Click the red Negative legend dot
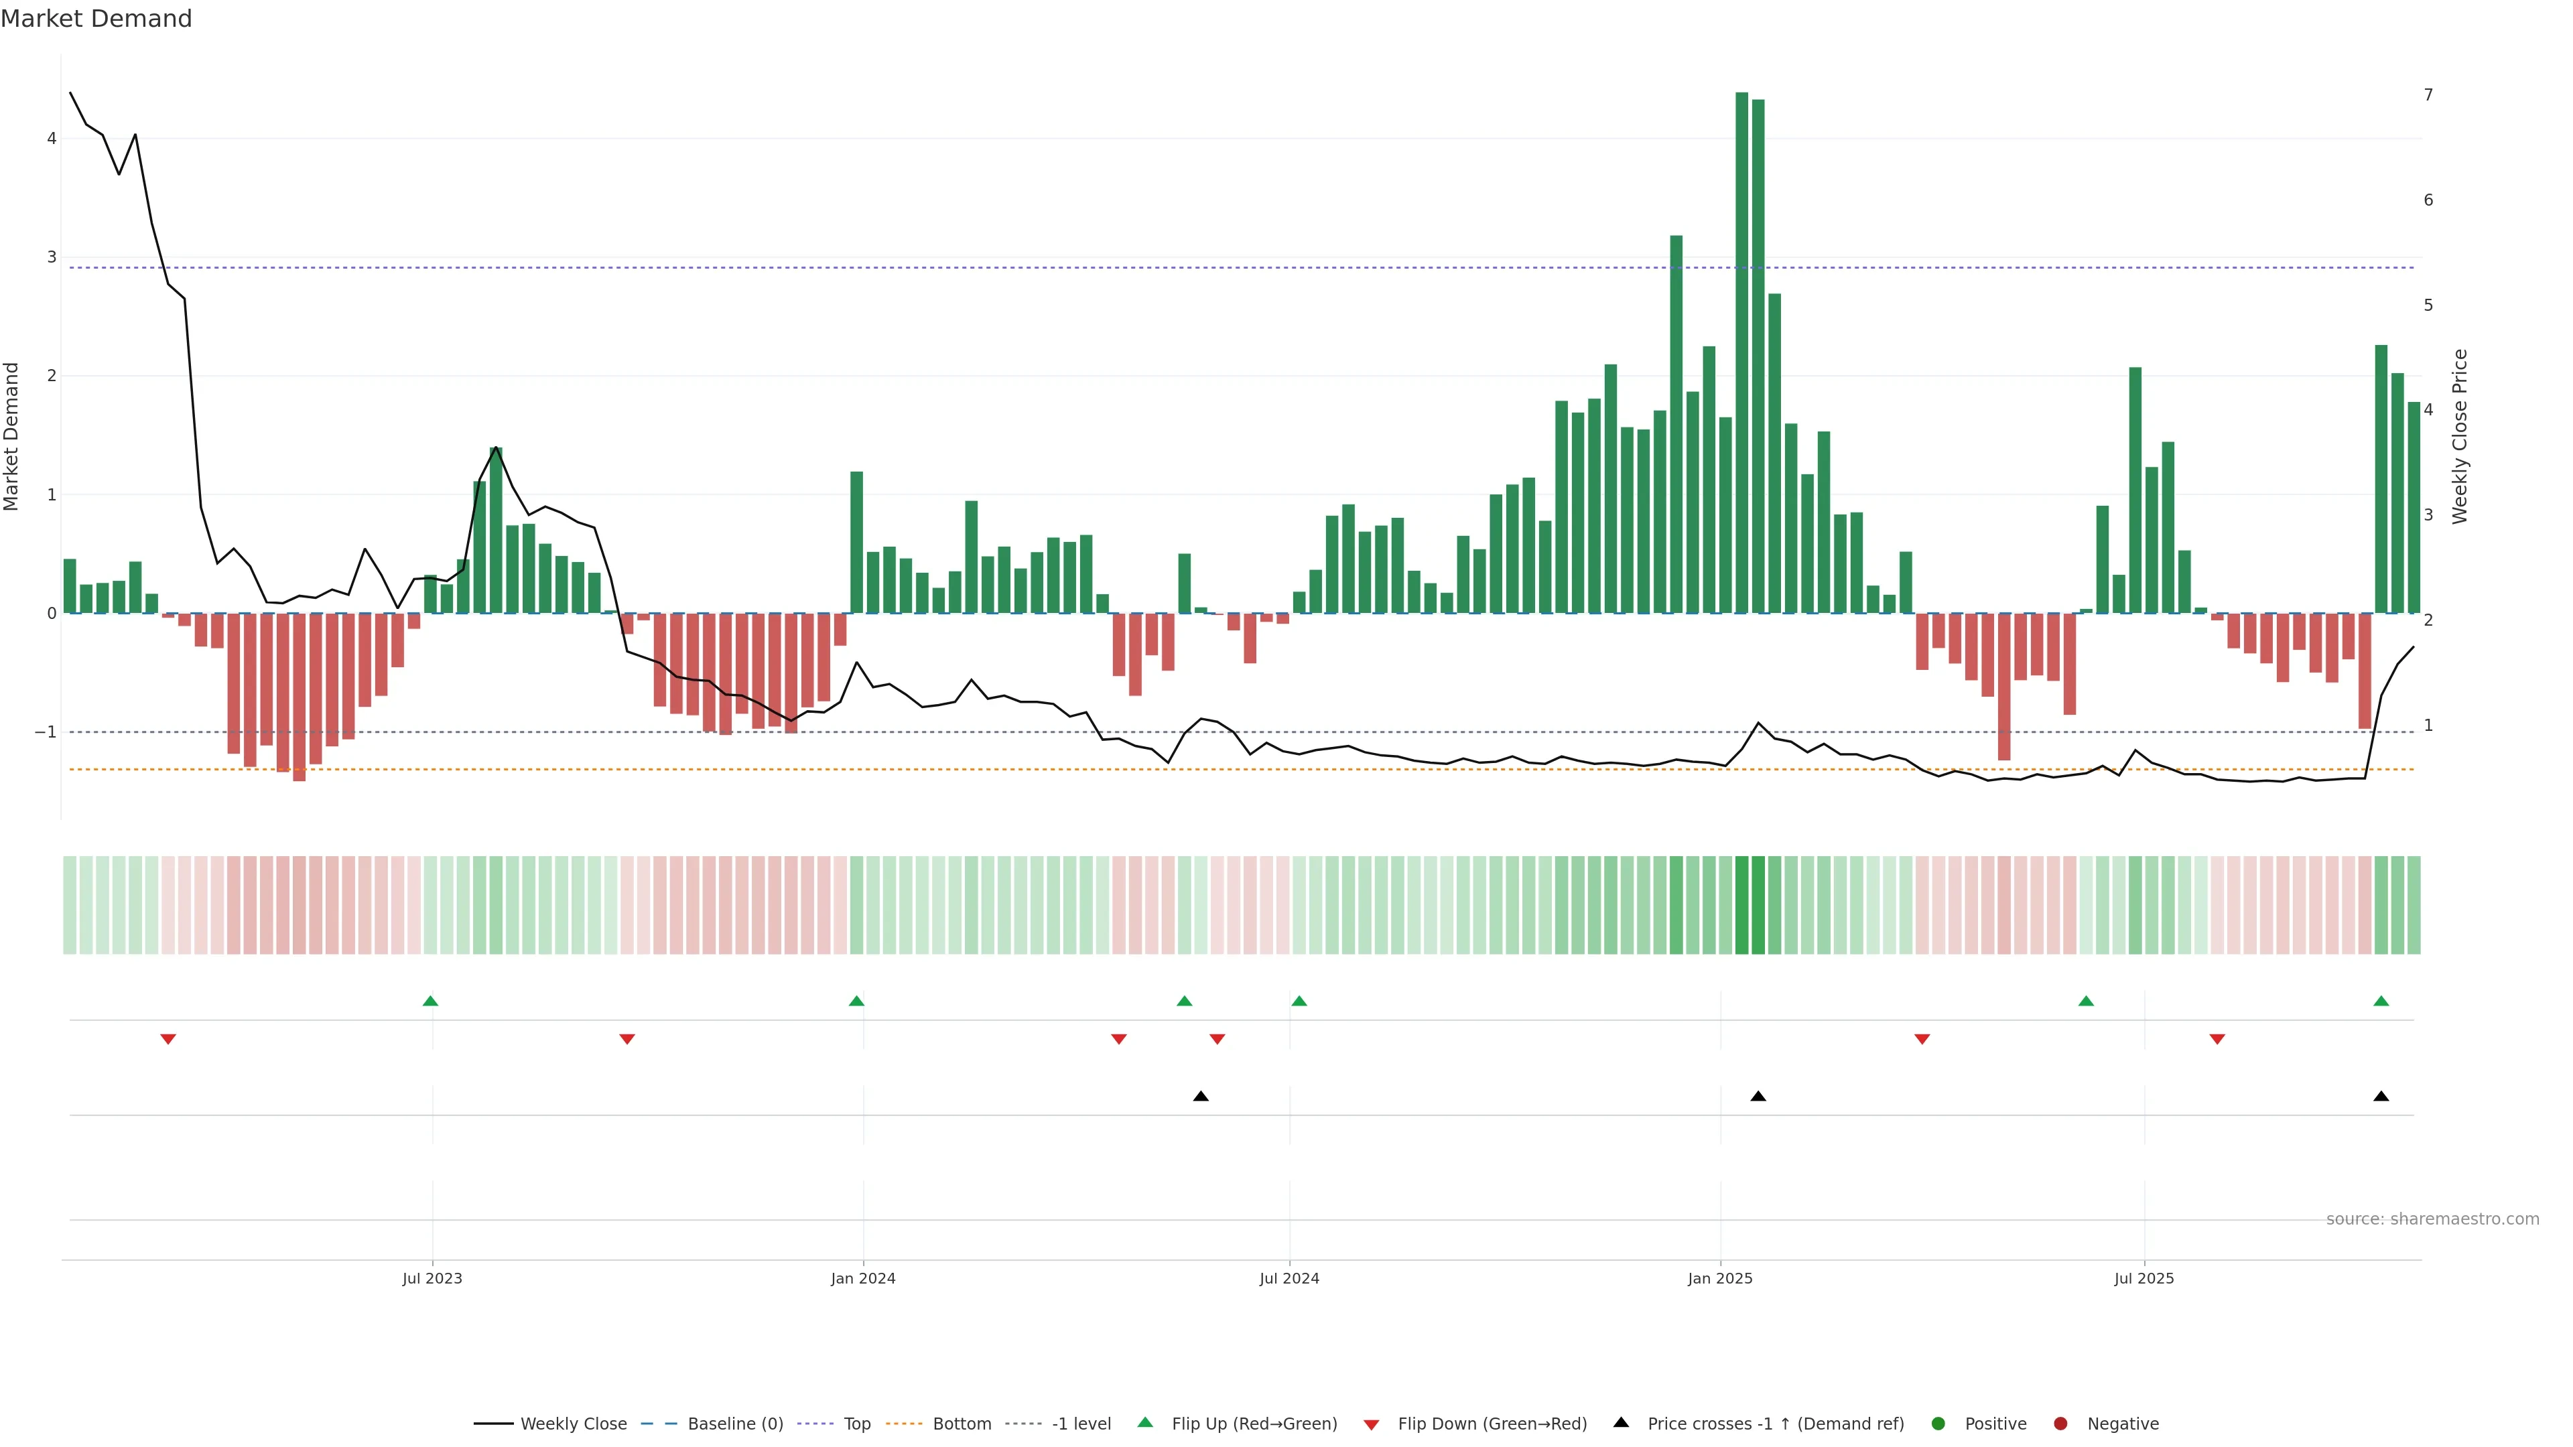 2060,1423
